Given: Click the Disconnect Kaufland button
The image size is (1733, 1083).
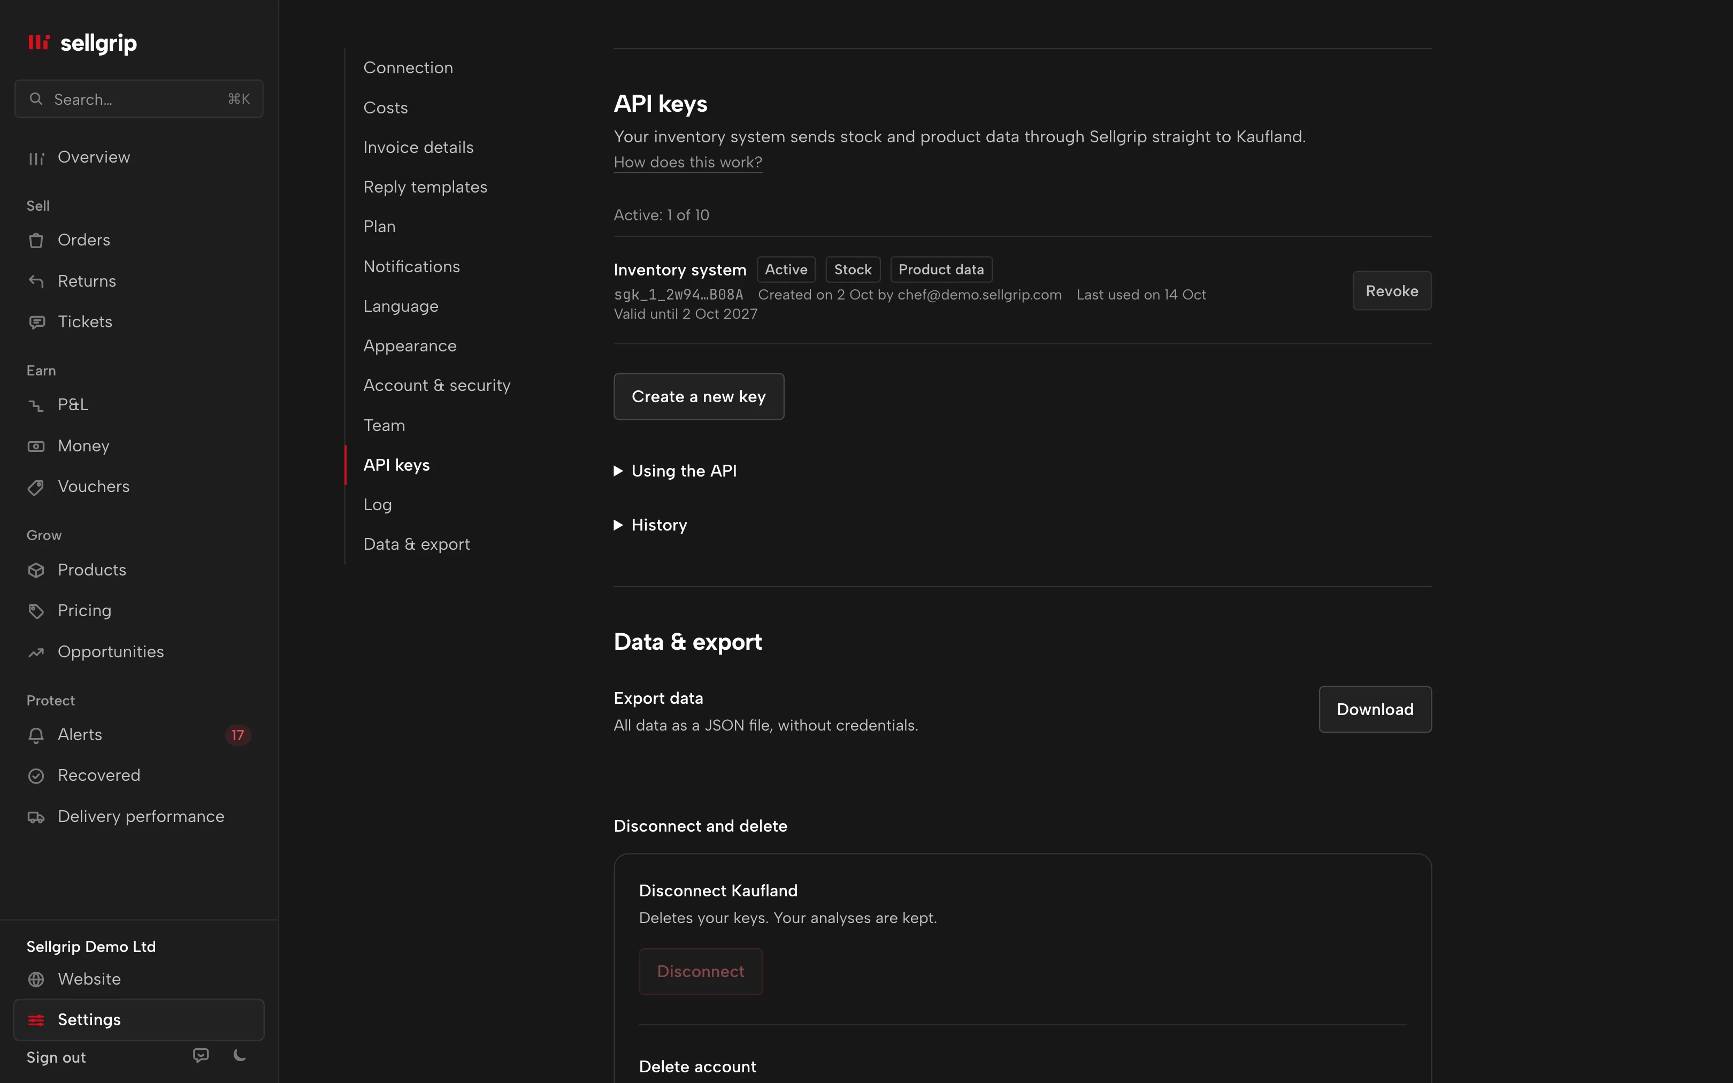Looking at the screenshot, I should (x=700, y=971).
